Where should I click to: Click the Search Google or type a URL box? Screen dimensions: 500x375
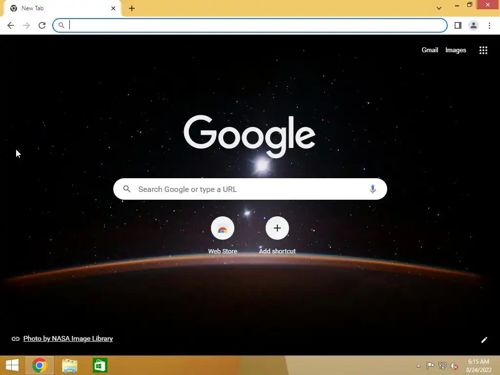[x=250, y=189]
